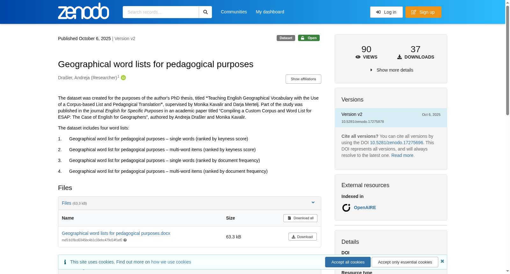Viewport: 510px width, 274px height.
Task: Click the downloads arrow icon
Action: (399, 57)
